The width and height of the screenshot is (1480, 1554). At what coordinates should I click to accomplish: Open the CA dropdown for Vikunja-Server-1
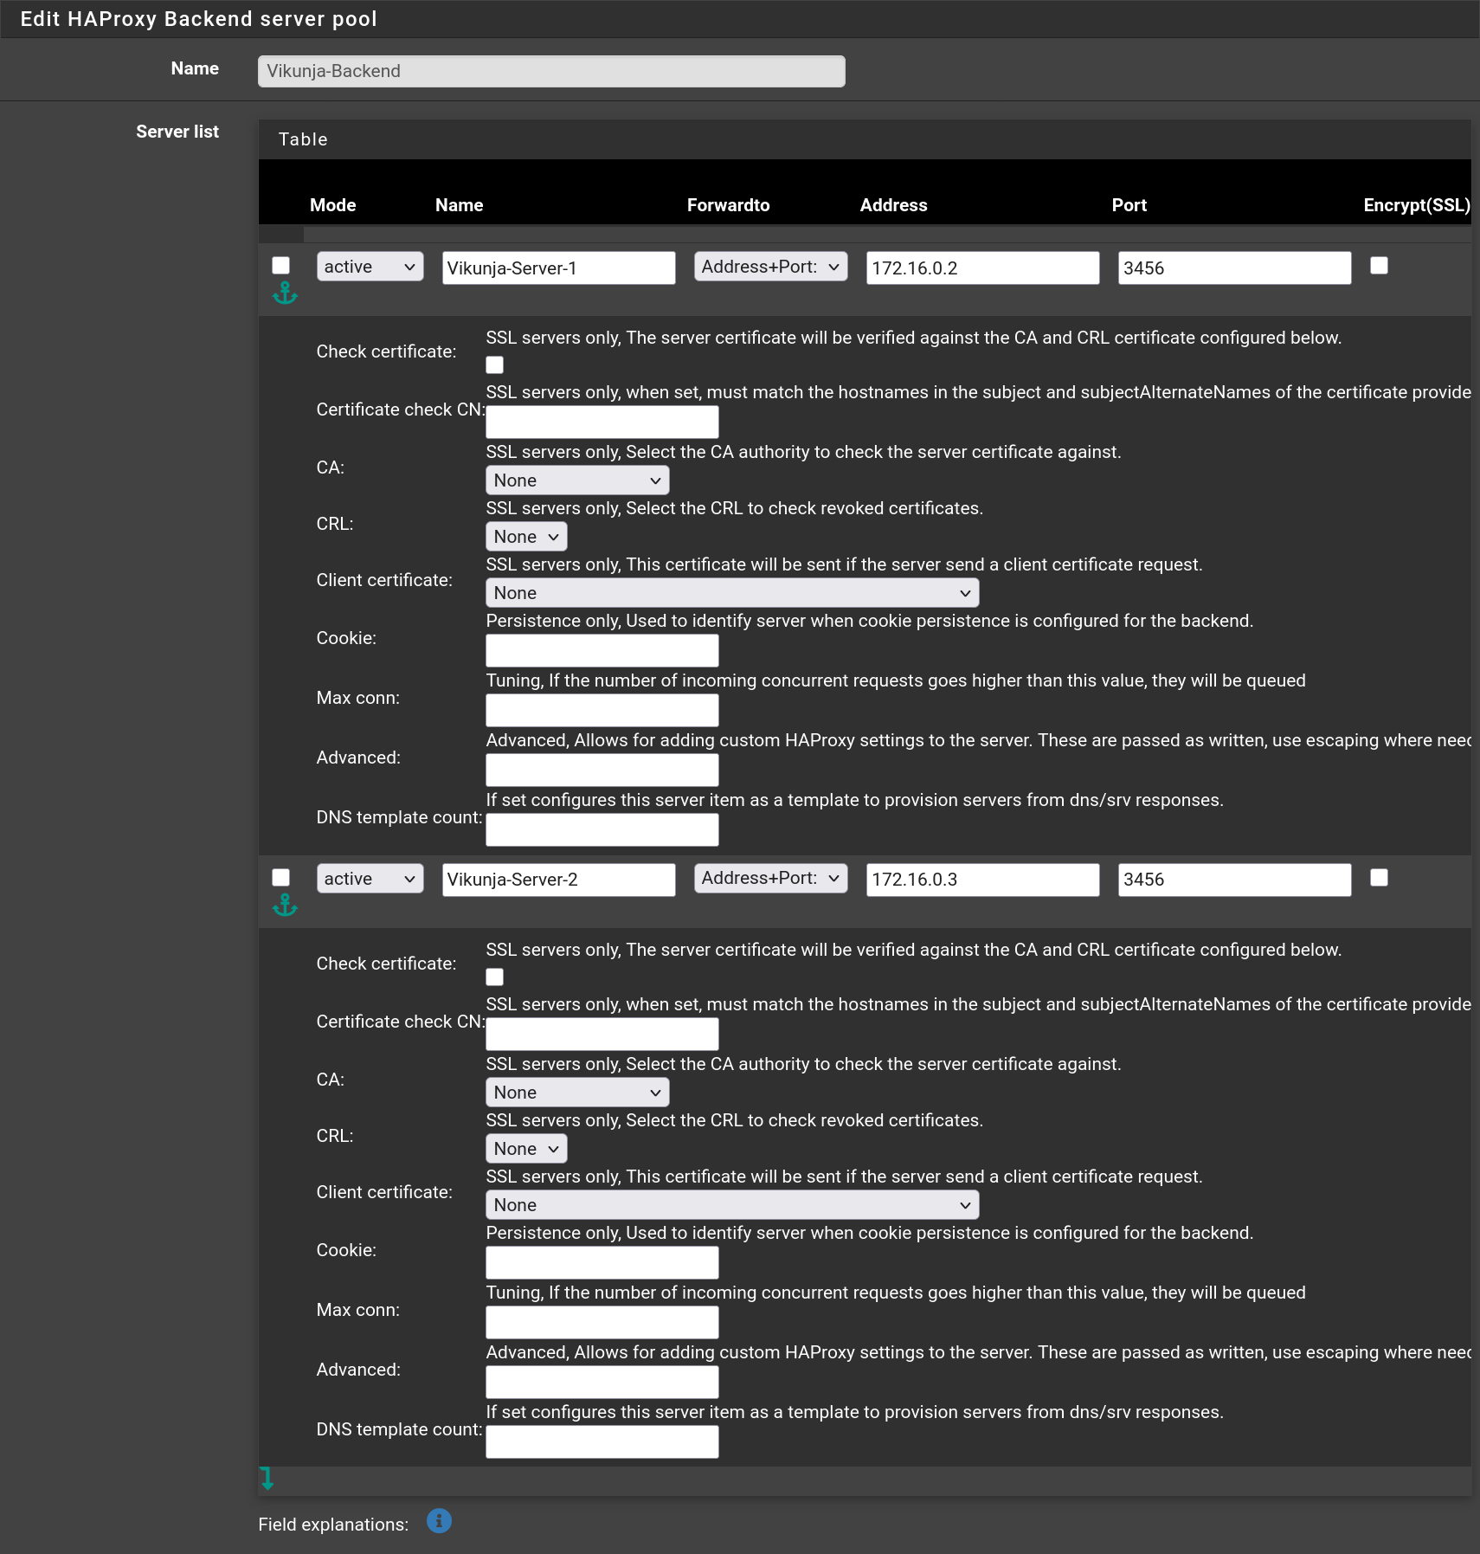pyautogui.click(x=577, y=480)
